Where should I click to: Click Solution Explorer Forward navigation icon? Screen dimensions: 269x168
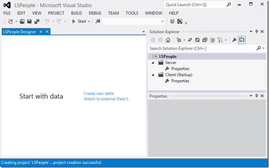[x=160, y=40]
